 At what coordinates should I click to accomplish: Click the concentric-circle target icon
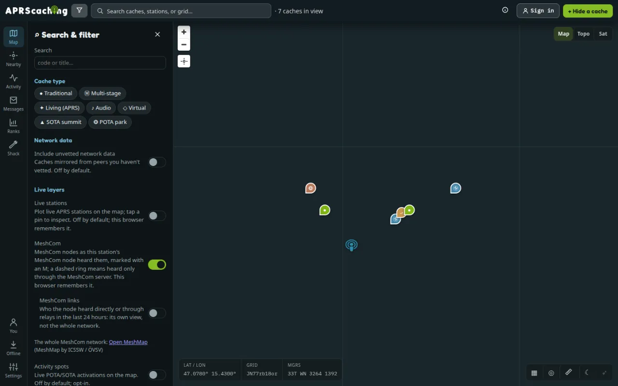click(551, 372)
